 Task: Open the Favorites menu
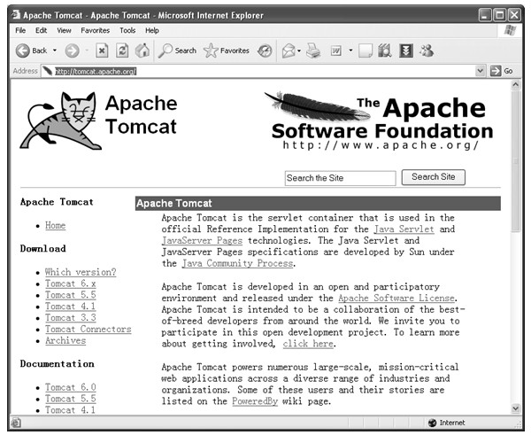[96, 30]
